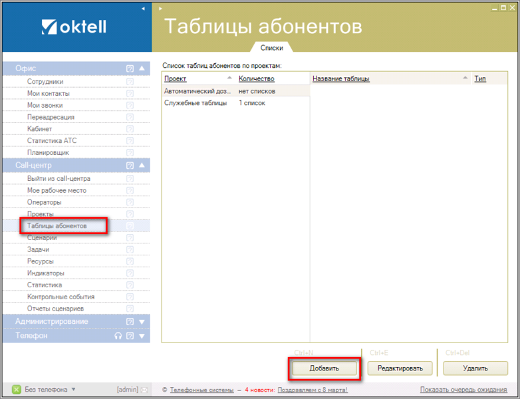Expand the Телефон section arrow
This screenshot has width=520, height=399.
(x=142, y=336)
